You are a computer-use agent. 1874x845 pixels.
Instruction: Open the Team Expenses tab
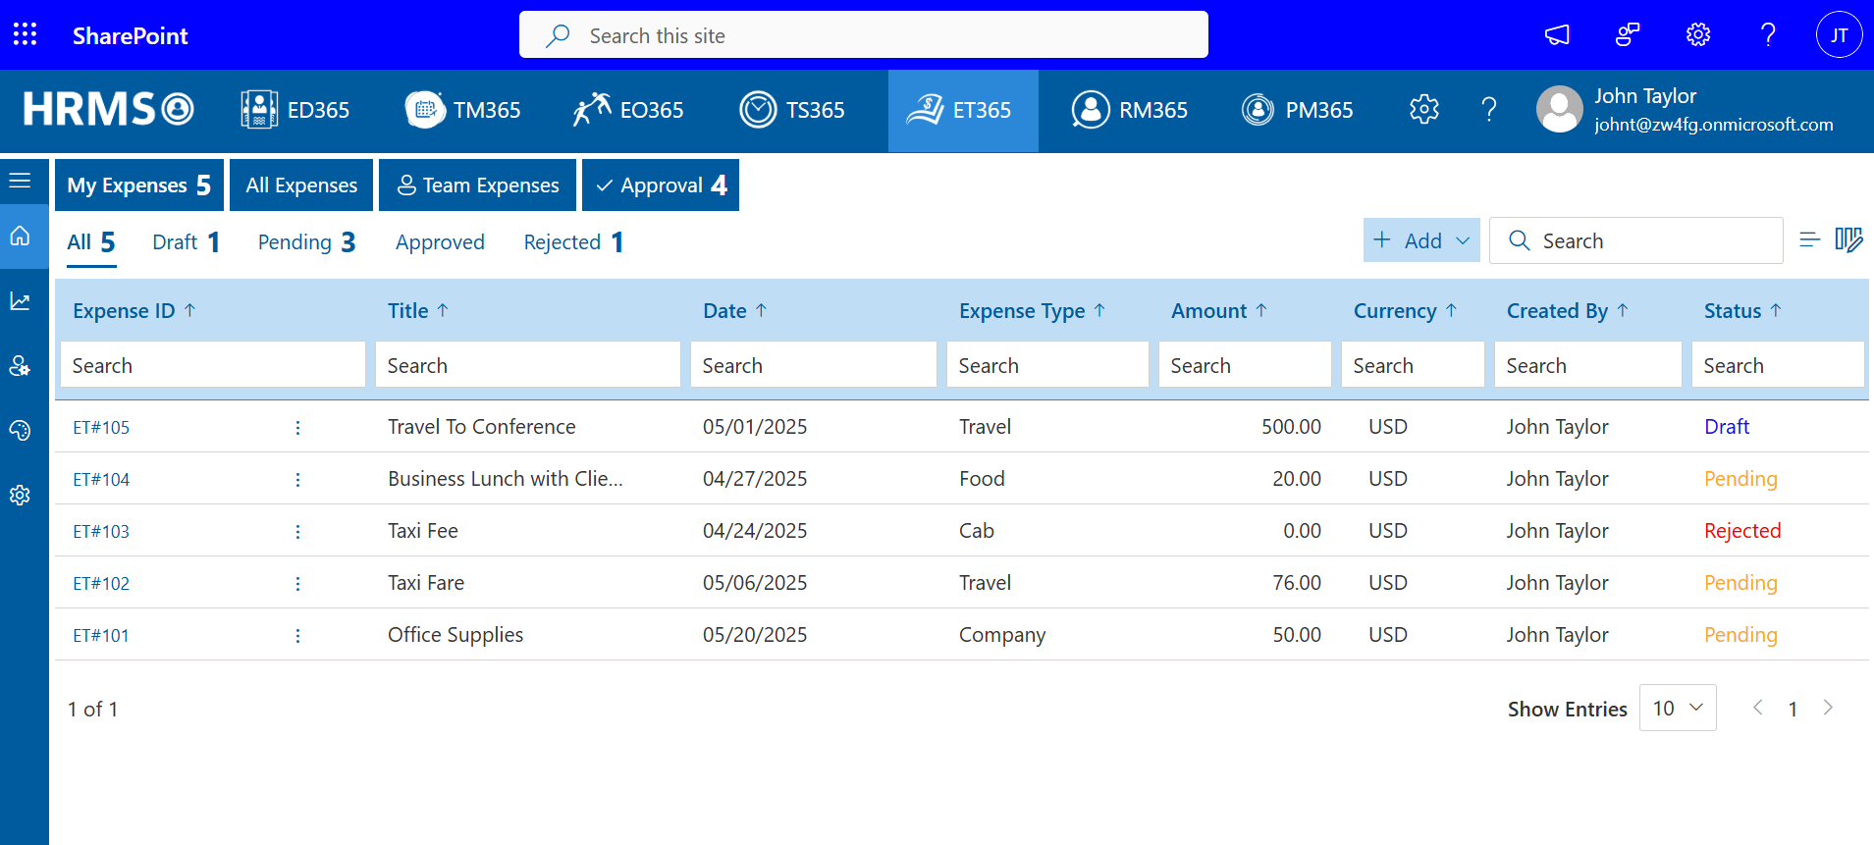pos(477,185)
